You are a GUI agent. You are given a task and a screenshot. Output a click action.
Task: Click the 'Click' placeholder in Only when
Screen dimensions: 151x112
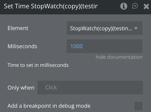(x=51, y=88)
